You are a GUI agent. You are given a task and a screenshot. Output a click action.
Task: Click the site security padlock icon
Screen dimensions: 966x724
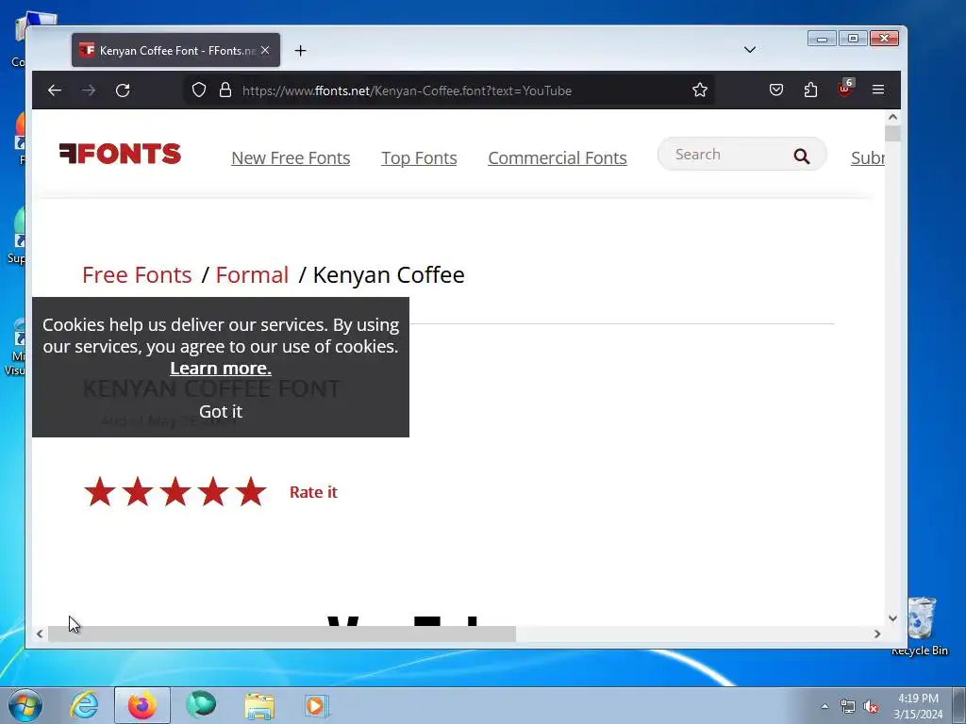225,90
